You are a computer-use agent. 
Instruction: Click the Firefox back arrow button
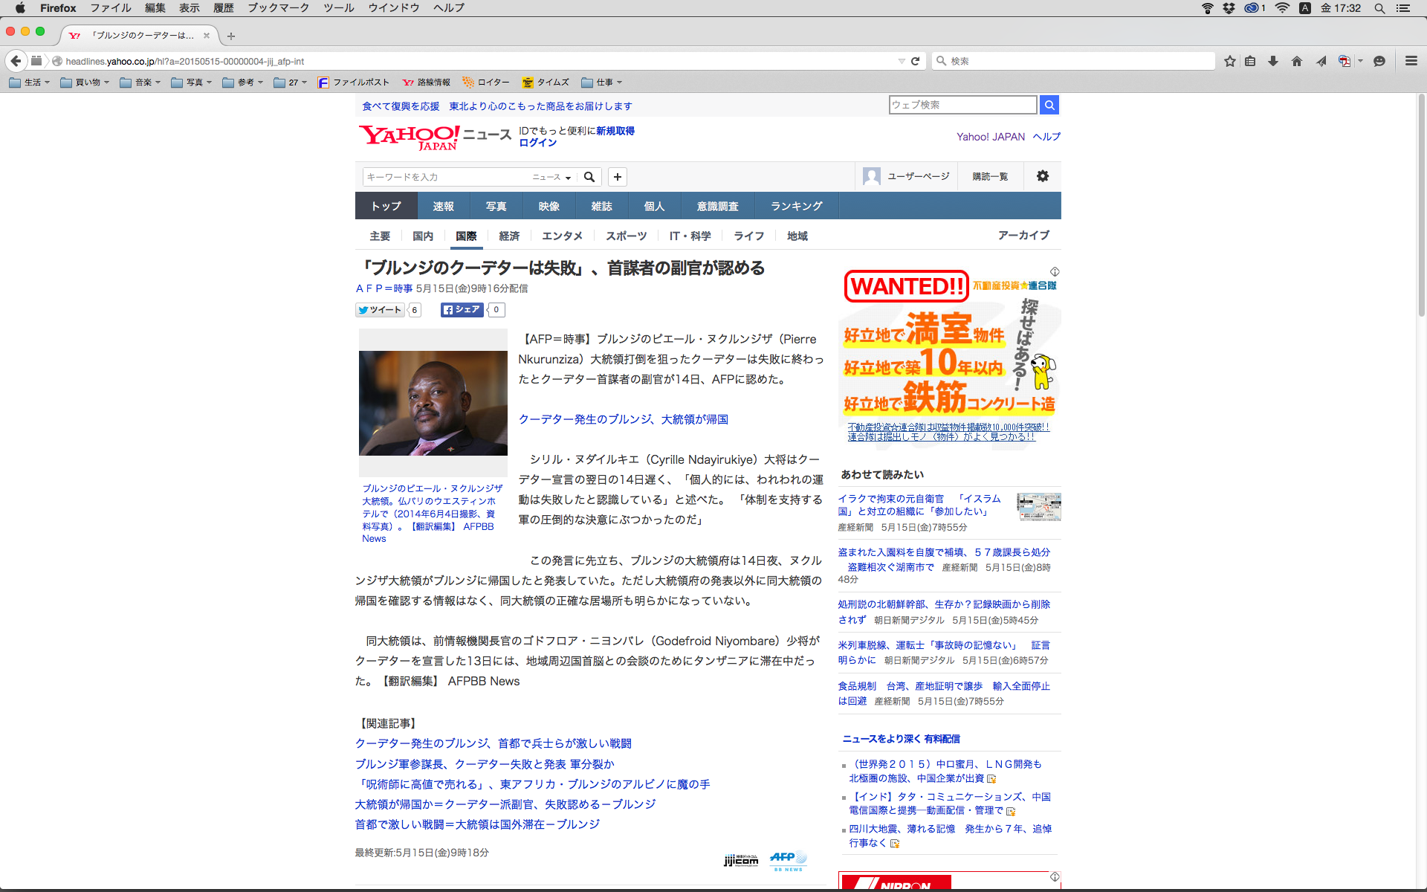pos(16,61)
